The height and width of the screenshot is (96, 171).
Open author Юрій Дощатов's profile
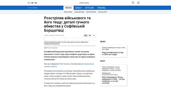tap(106, 73)
